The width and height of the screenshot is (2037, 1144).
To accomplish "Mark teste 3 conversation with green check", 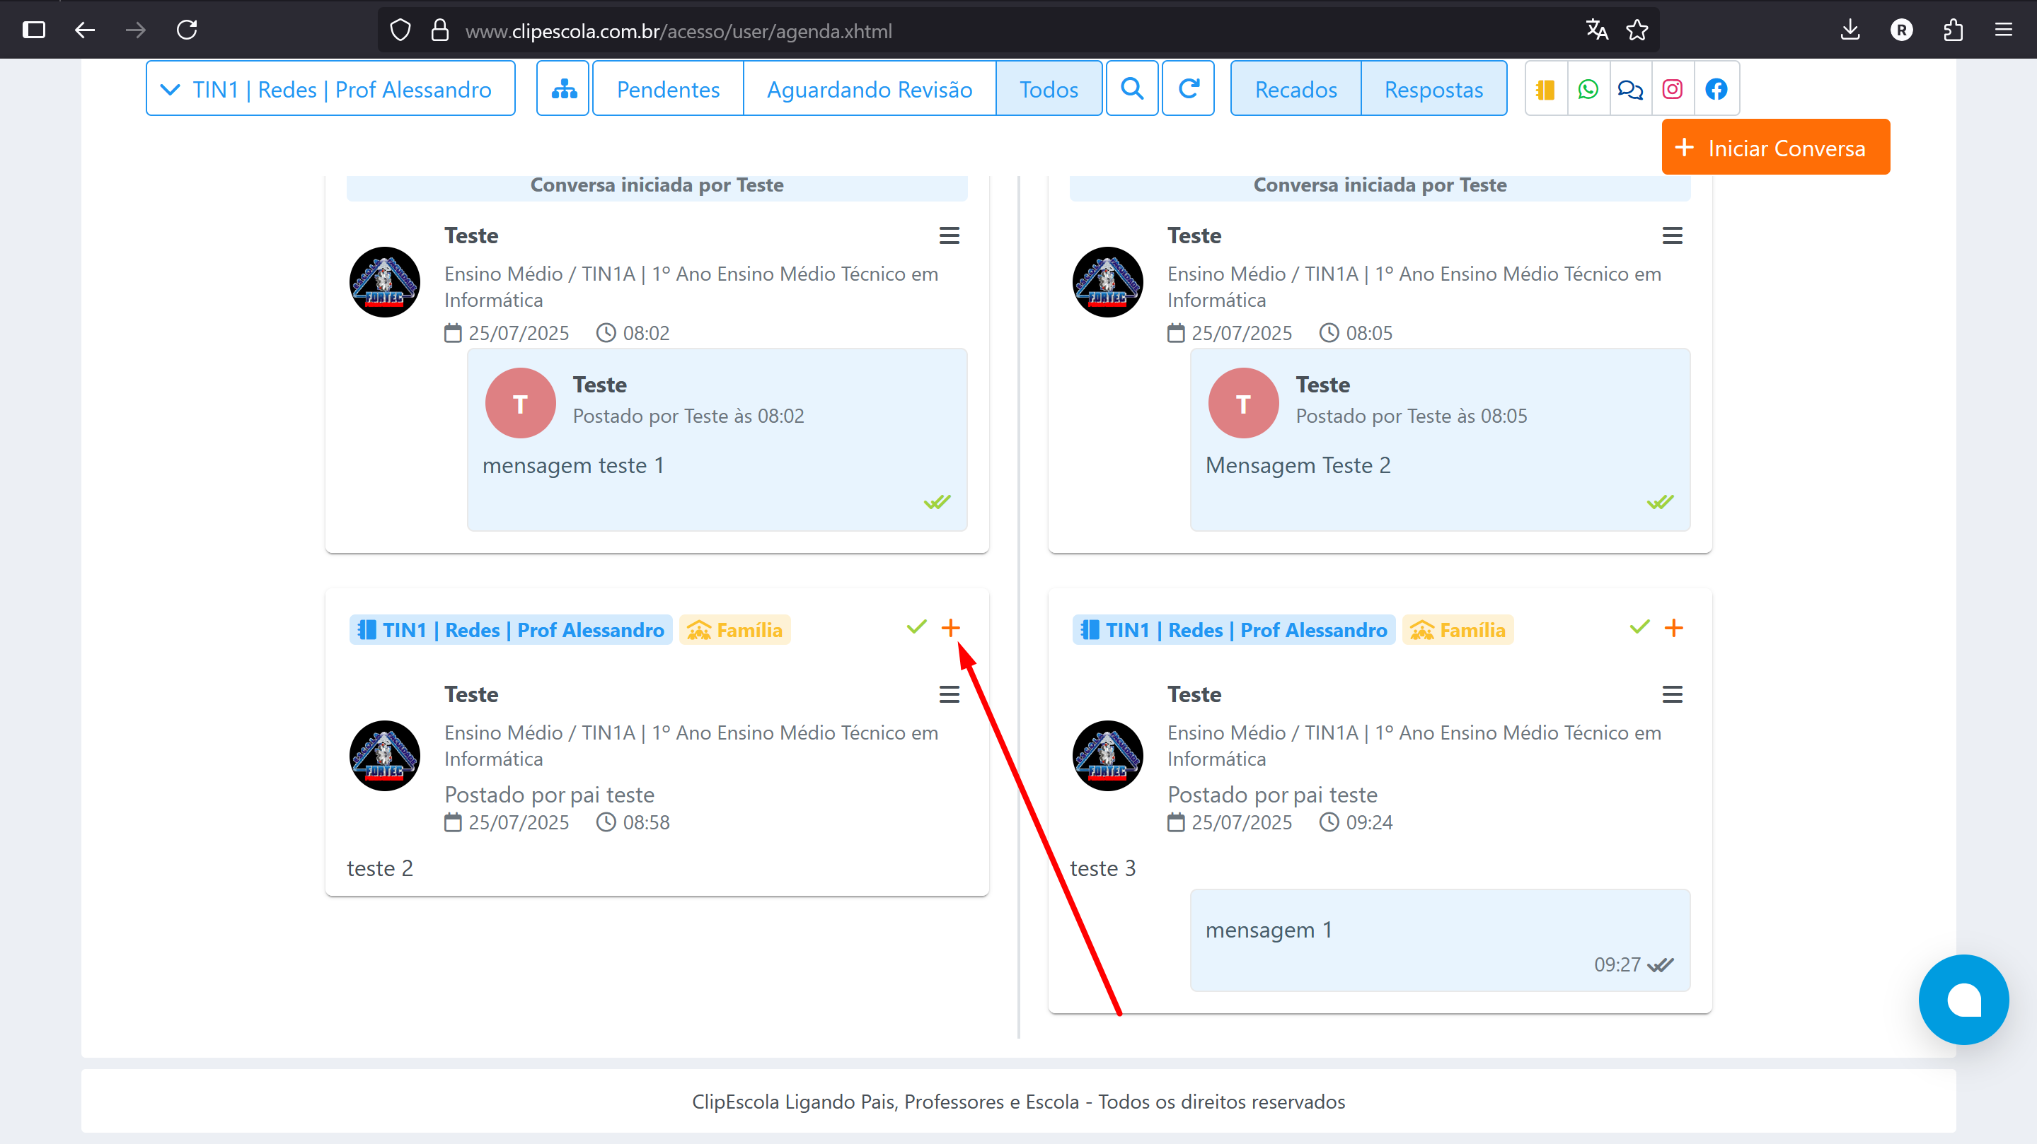I will click(x=1639, y=627).
